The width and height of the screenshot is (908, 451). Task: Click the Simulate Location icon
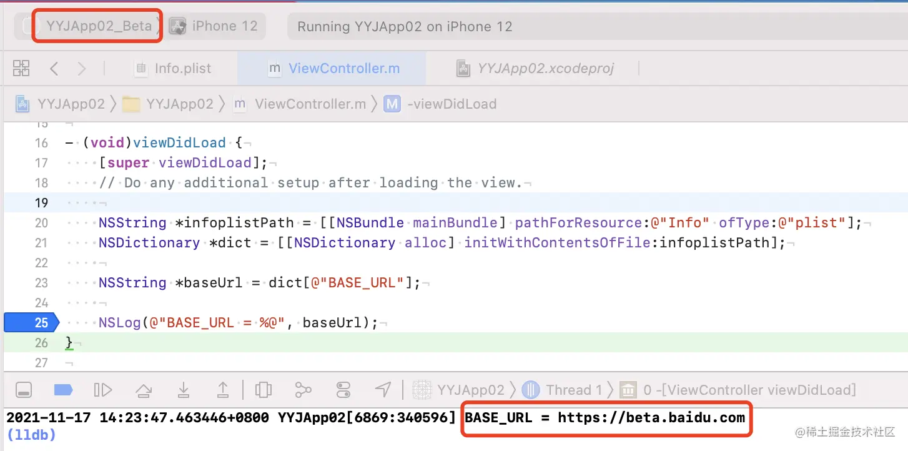click(x=383, y=389)
